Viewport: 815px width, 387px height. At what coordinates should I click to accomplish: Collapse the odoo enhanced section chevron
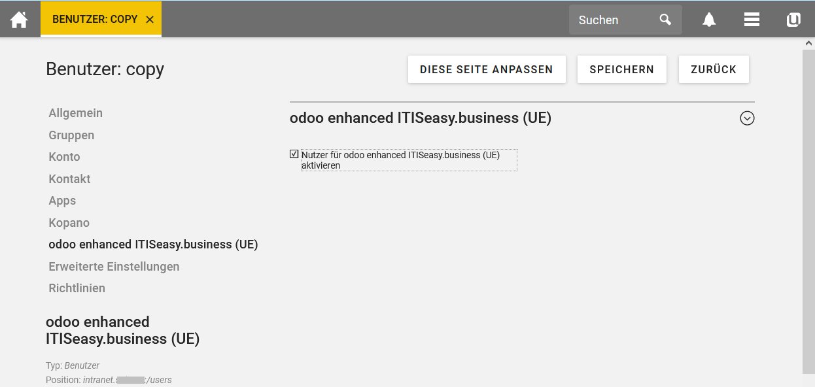tap(747, 118)
